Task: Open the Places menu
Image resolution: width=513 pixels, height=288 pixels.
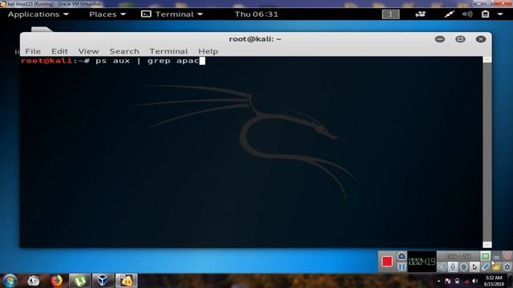Action: pos(107,14)
